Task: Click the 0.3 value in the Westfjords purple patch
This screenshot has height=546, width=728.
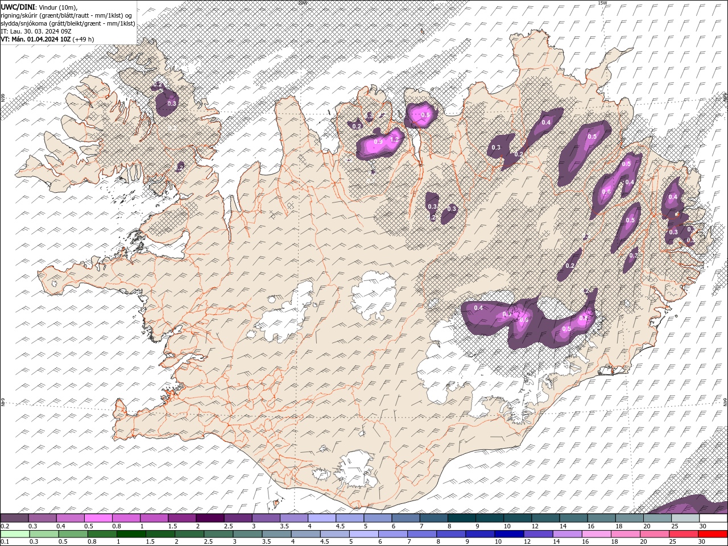Action: 171,104
